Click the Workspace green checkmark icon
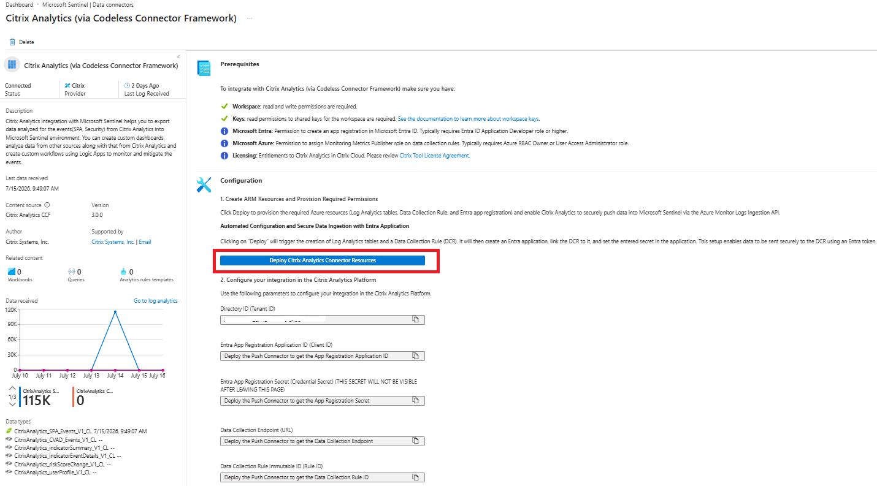This screenshot has width=877, height=486. click(x=224, y=107)
